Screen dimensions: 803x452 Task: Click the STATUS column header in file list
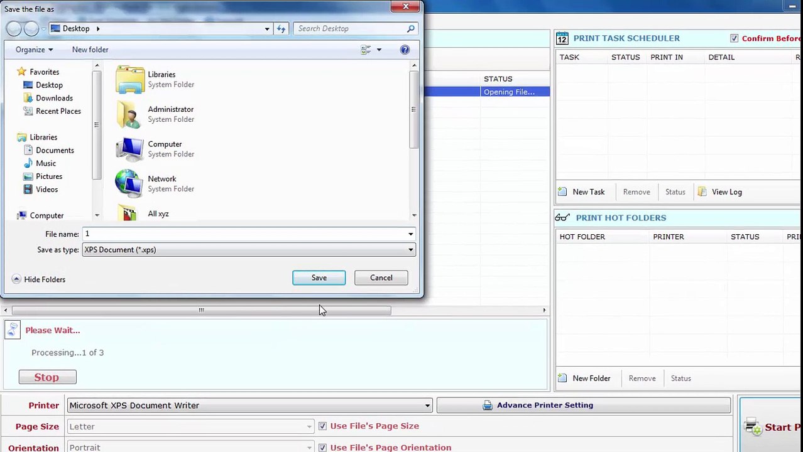498,79
